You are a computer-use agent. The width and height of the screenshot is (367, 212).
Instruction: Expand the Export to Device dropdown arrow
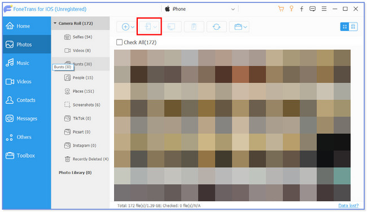click(x=155, y=27)
